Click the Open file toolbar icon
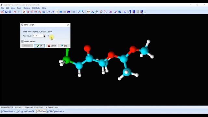The image size is (208, 117). point(2,12)
